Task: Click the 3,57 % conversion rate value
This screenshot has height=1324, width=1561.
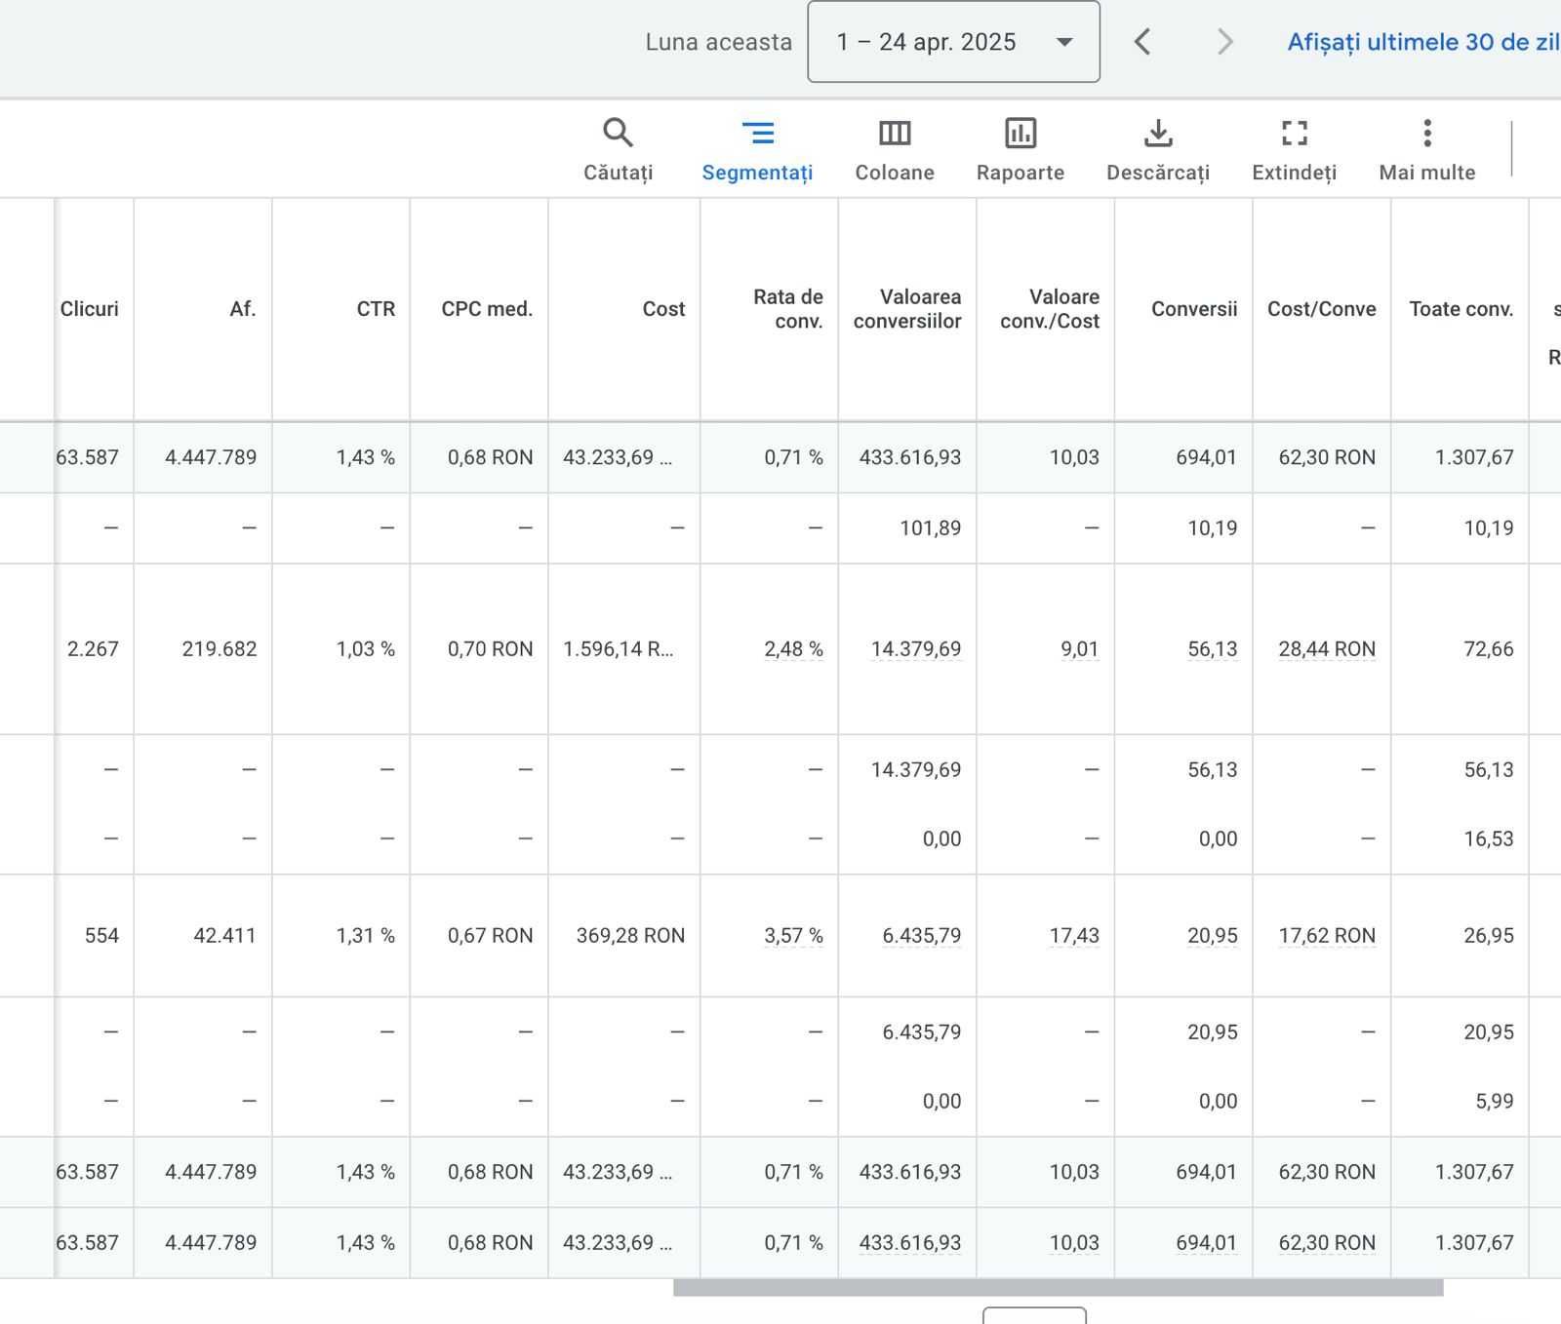Action: tap(793, 936)
